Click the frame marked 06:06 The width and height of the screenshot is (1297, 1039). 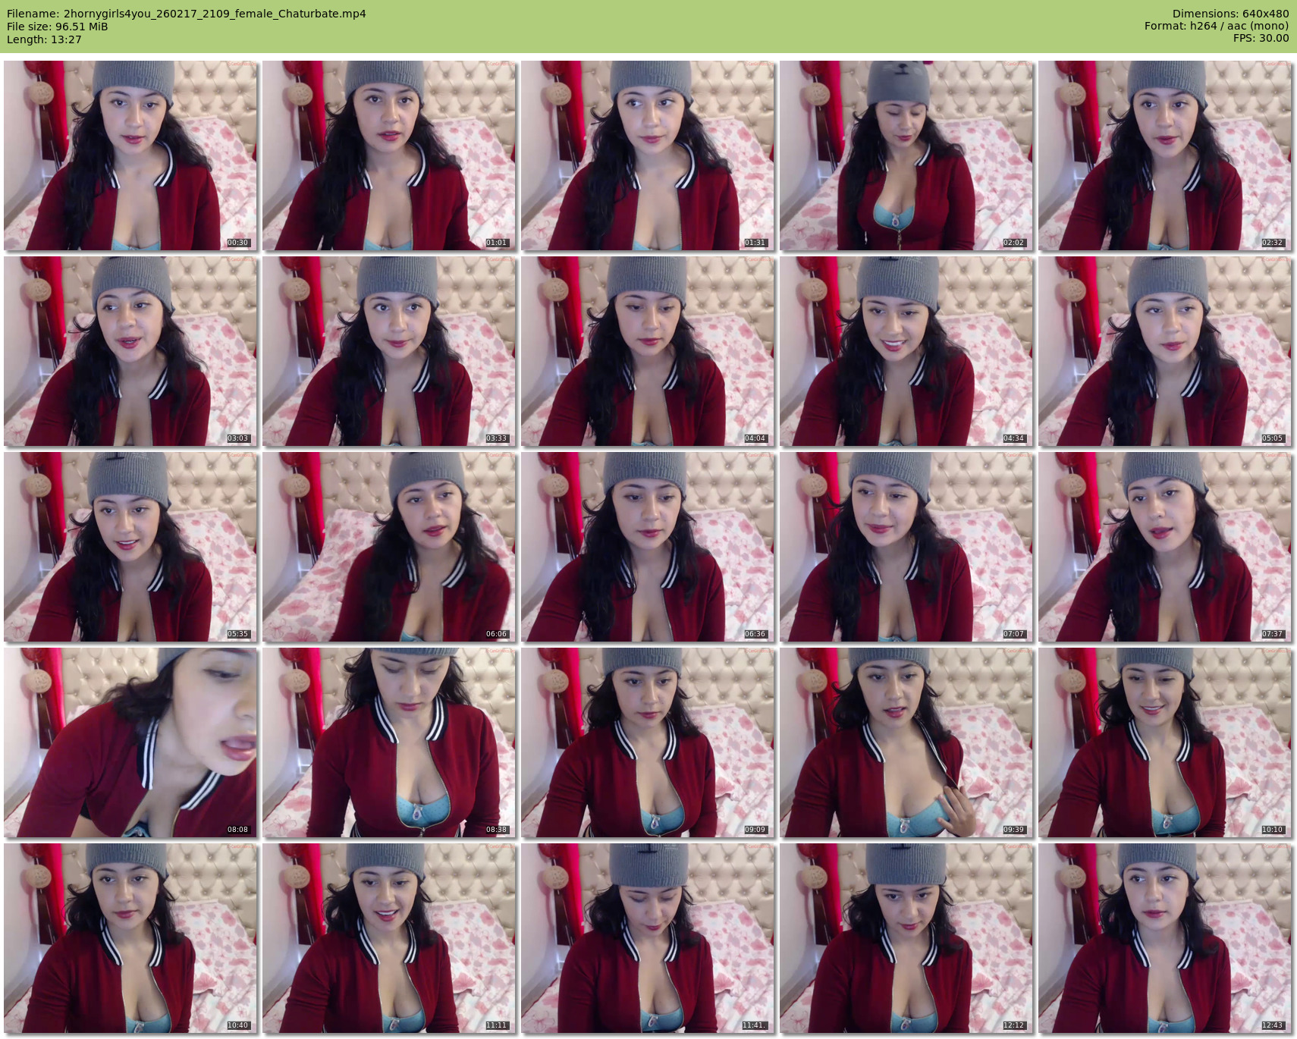point(389,547)
